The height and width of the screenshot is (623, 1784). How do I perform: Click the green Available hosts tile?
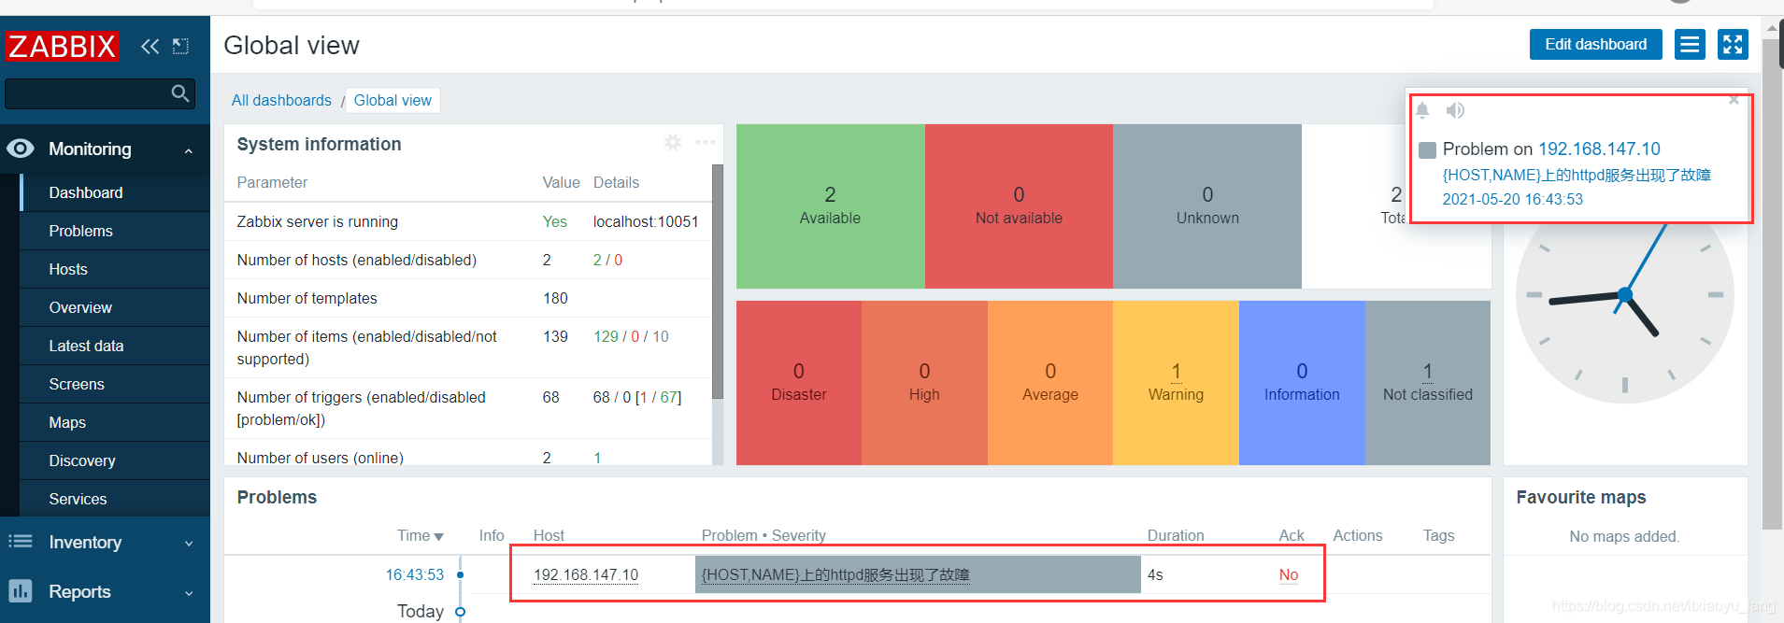(830, 206)
